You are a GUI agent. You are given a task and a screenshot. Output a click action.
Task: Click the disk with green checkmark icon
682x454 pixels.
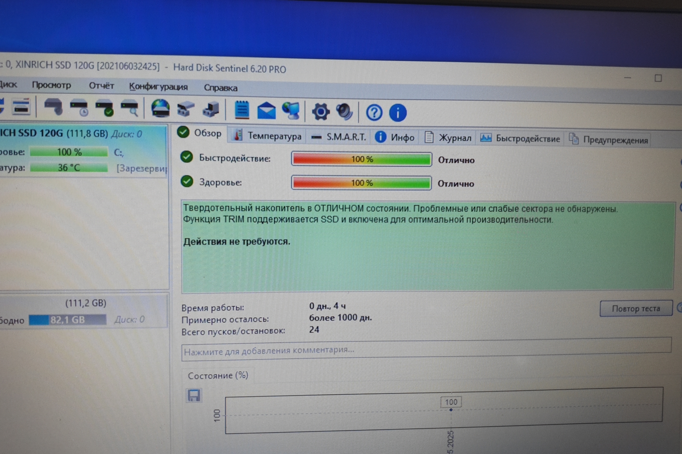tap(105, 108)
